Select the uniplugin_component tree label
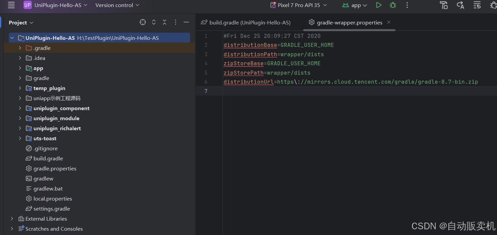The image size is (497, 235). click(61, 108)
